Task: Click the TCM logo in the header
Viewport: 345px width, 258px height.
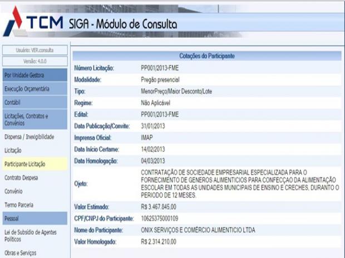Action: point(33,21)
